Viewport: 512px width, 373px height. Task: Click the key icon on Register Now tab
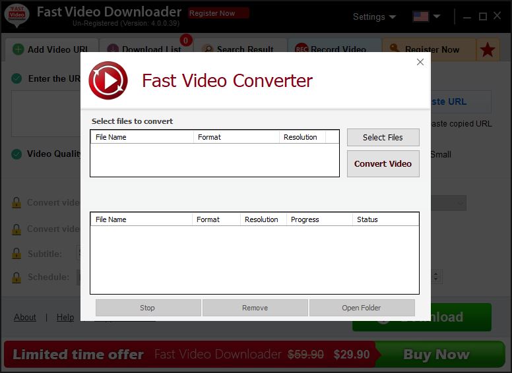point(395,48)
